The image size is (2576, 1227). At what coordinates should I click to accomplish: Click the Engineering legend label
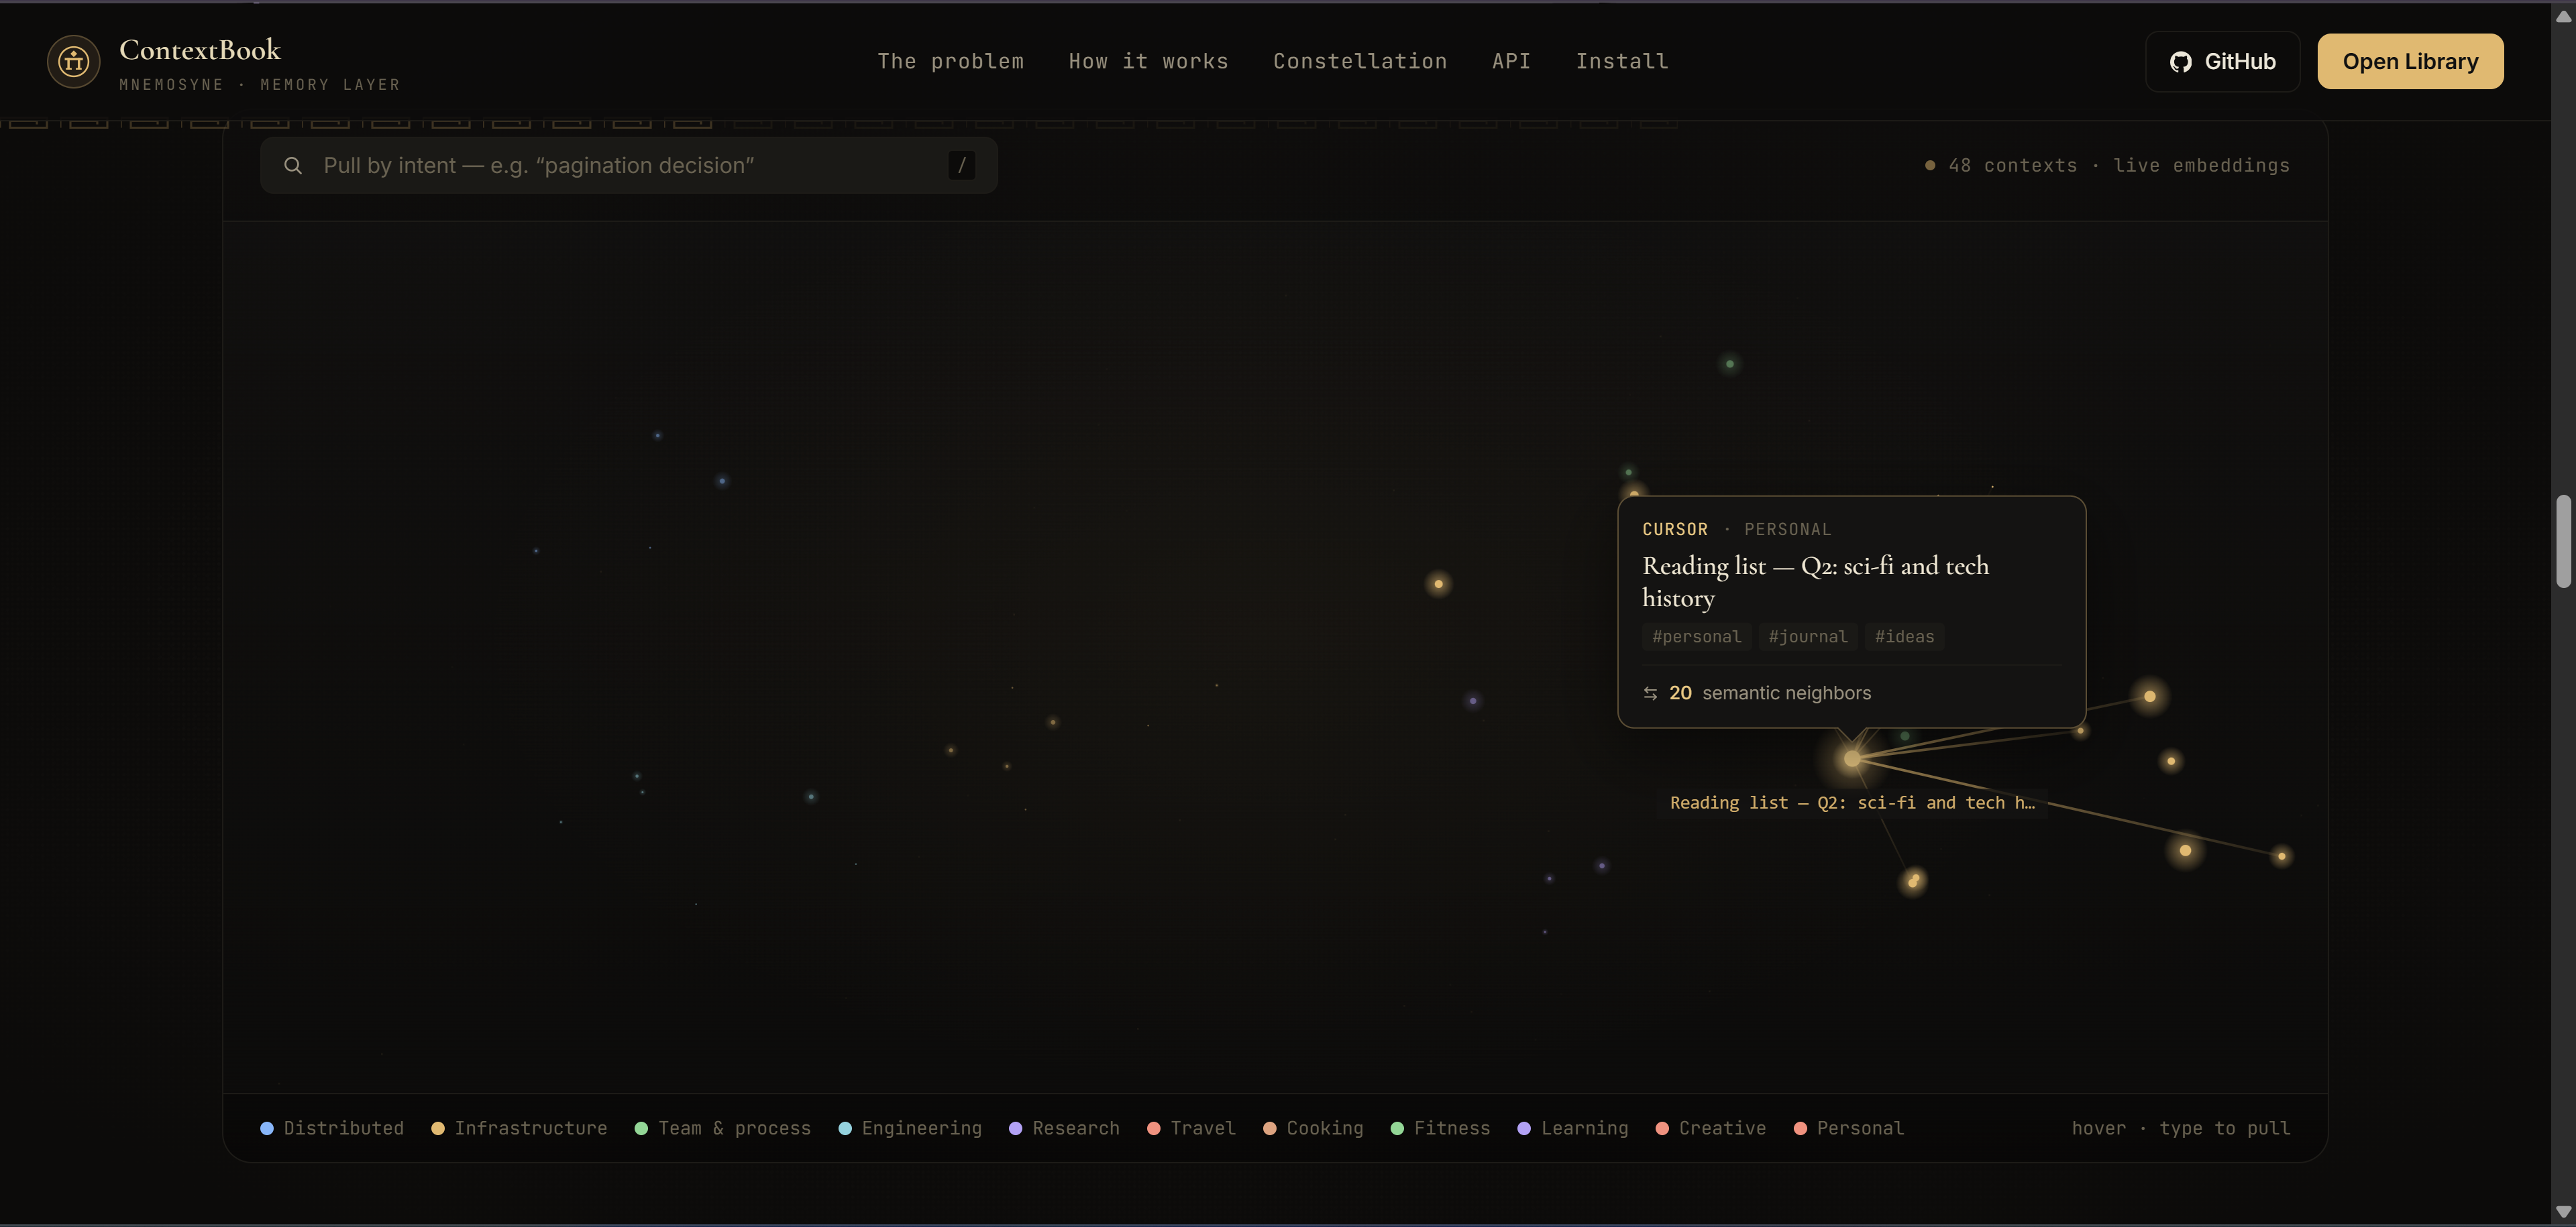click(x=921, y=1128)
